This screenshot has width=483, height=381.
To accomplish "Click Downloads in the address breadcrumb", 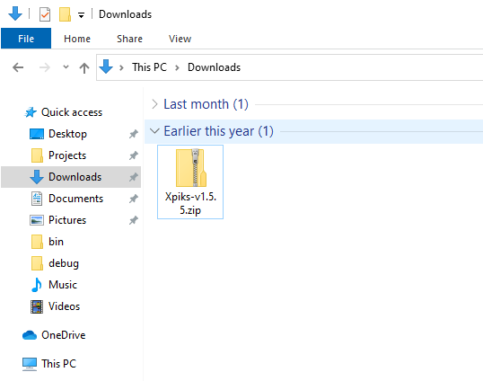I will (214, 67).
